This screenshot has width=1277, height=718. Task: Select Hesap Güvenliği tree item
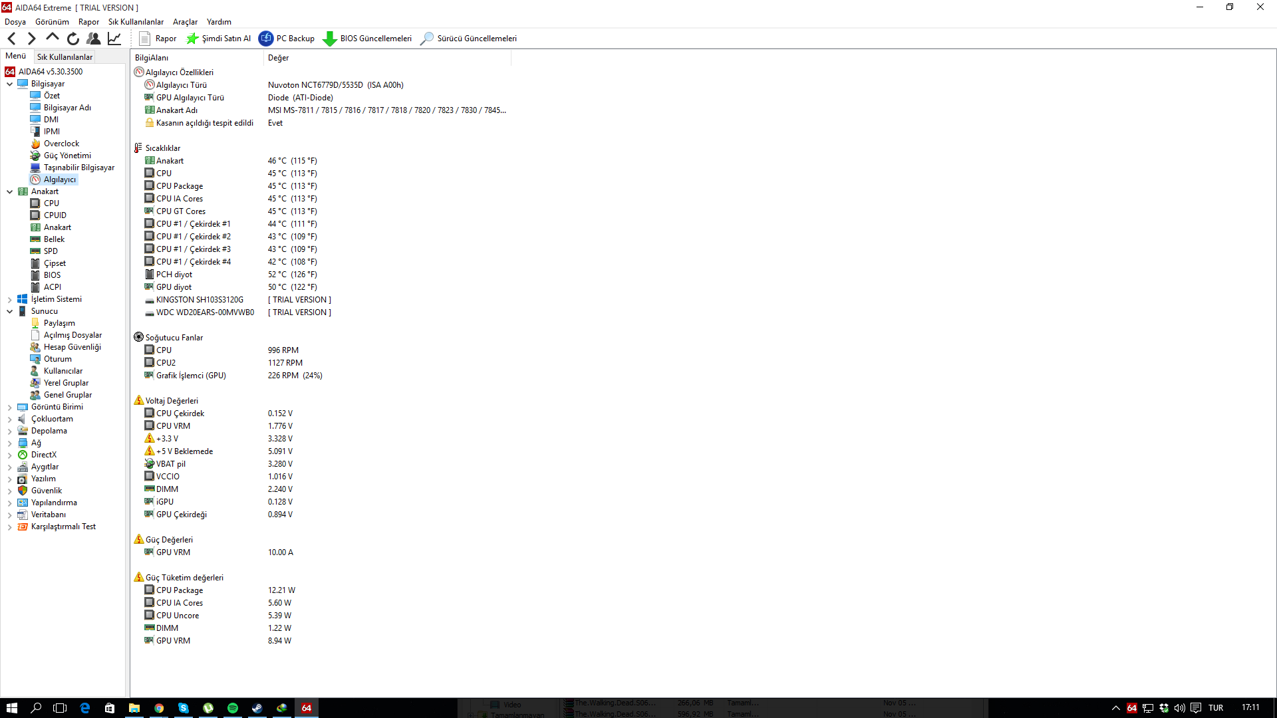72,347
